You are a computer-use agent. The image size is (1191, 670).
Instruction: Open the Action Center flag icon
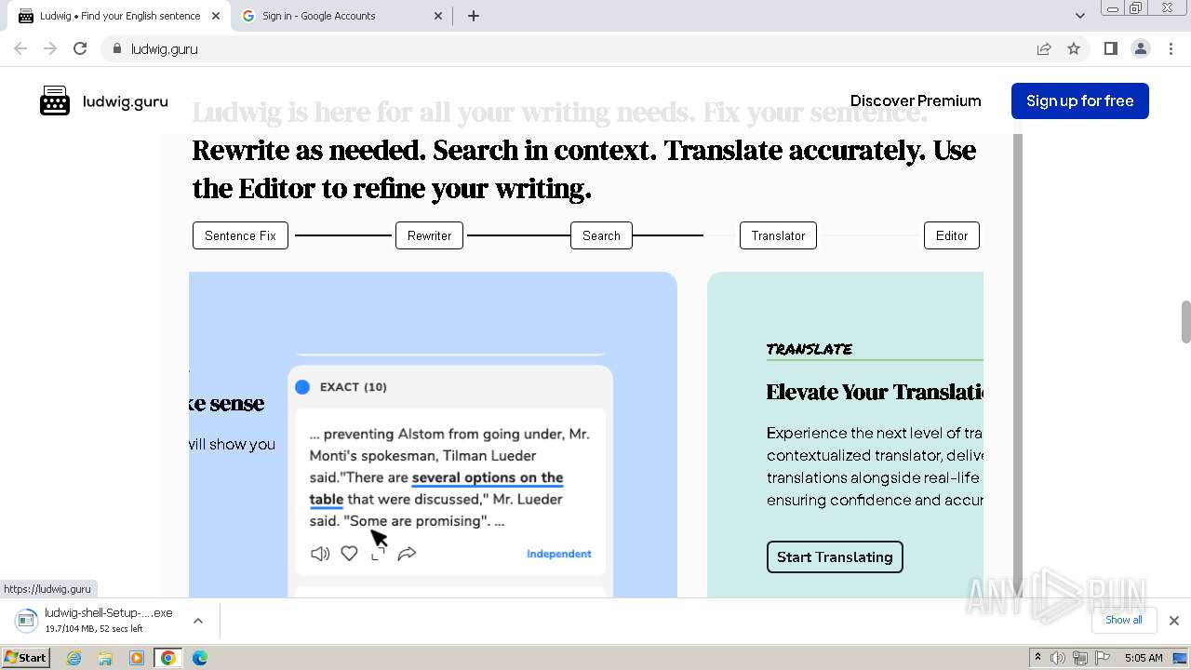click(x=1102, y=658)
